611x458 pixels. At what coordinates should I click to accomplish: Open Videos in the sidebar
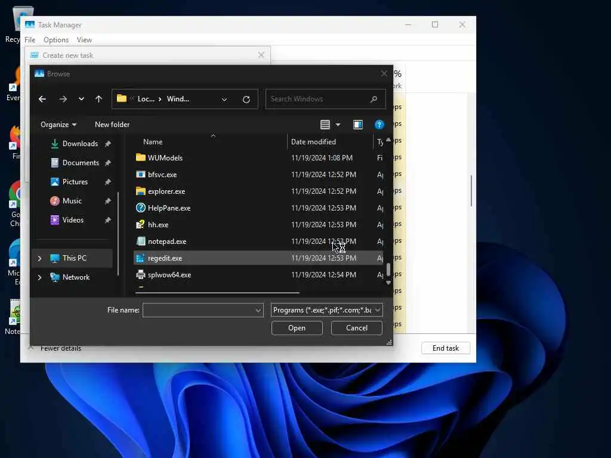(73, 220)
